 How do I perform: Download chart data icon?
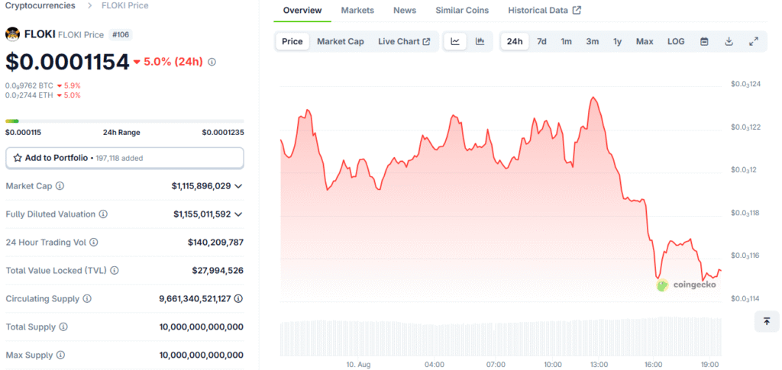click(x=729, y=41)
